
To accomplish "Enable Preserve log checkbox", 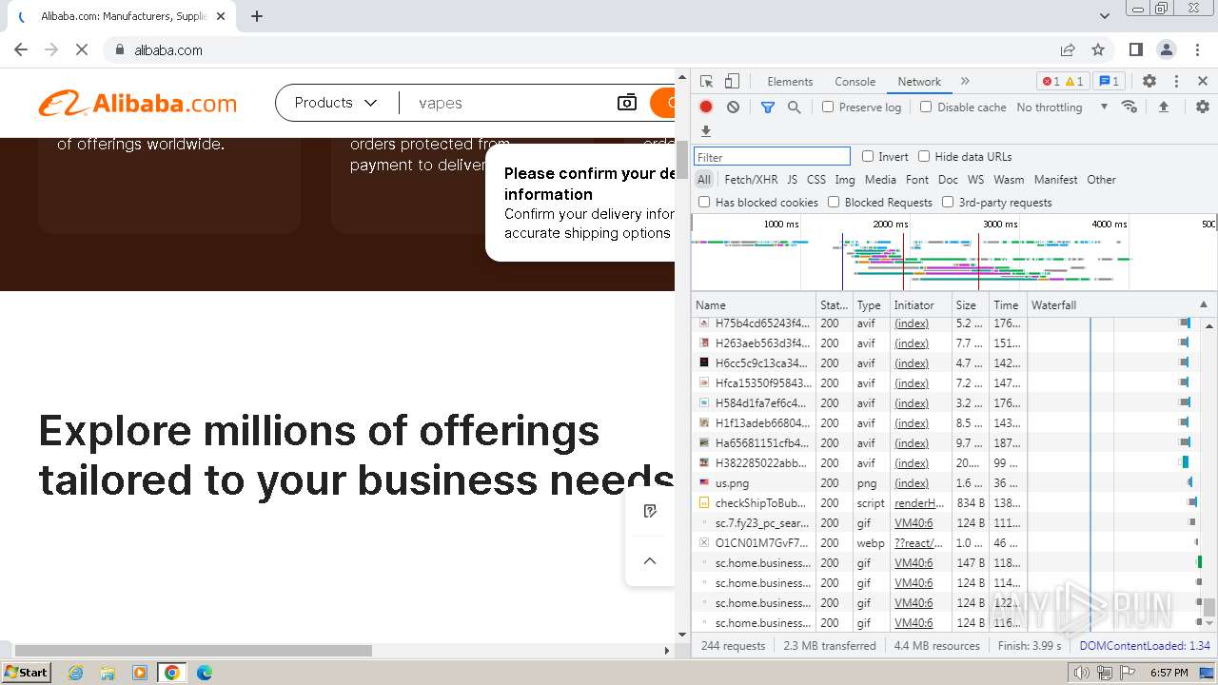I will point(828,108).
